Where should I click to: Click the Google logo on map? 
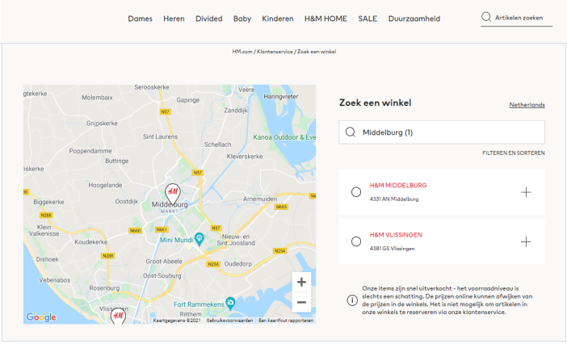pos(41,317)
